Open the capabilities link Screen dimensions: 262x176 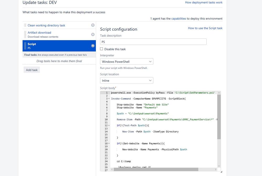[x=179, y=19]
